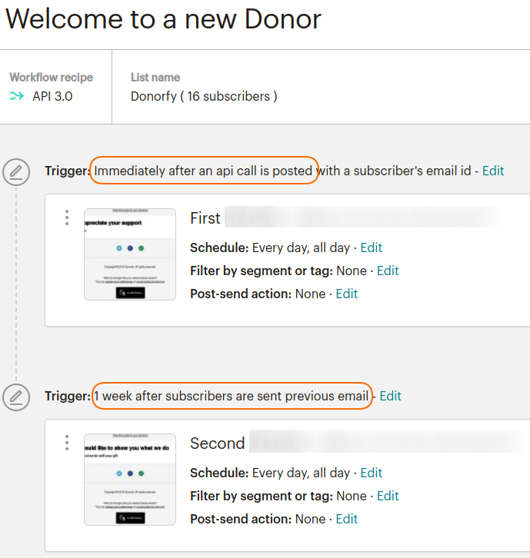Edit the First email's Schedule
Screen dimensions: 530x558
pyautogui.click(x=371, y=247)
